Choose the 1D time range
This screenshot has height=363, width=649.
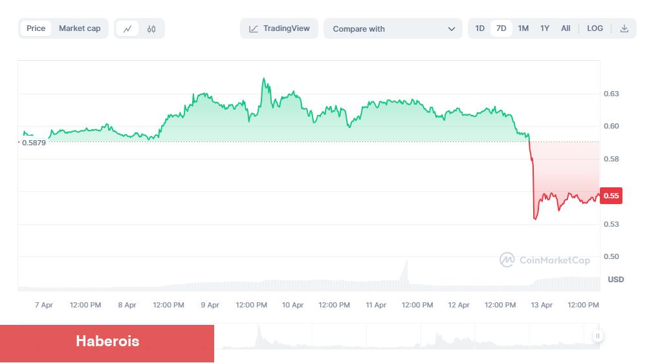coord(479,28)
